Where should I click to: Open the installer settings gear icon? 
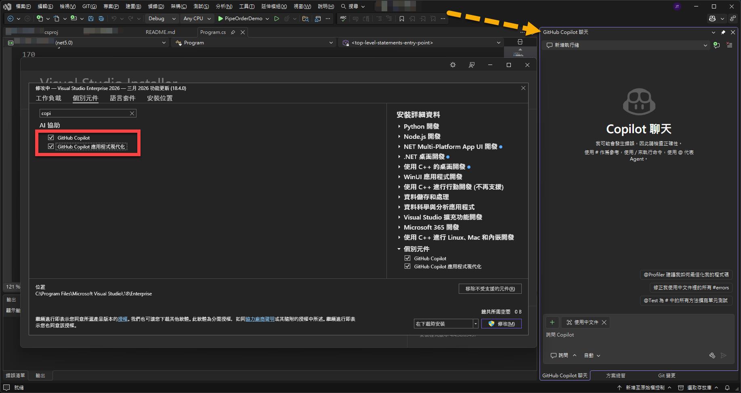tap(453, 65)
